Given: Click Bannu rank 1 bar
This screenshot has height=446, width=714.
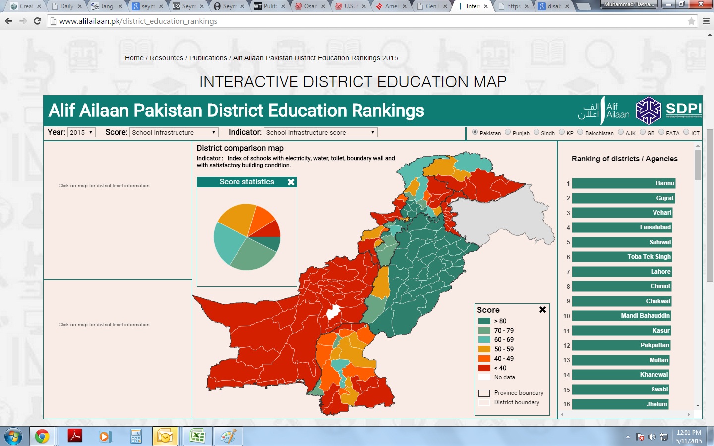Looking at the screenshot, I should point(624,183).
